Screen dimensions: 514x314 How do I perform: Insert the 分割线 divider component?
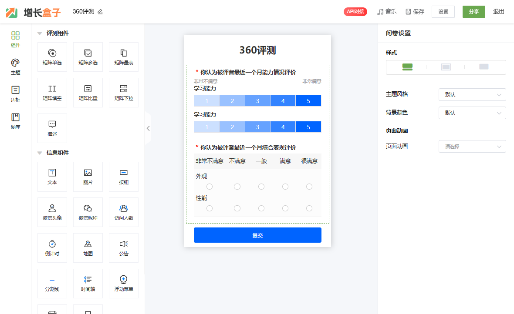52,284
